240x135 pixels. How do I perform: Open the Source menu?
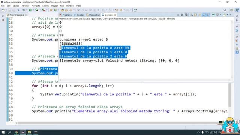(16, 6)
